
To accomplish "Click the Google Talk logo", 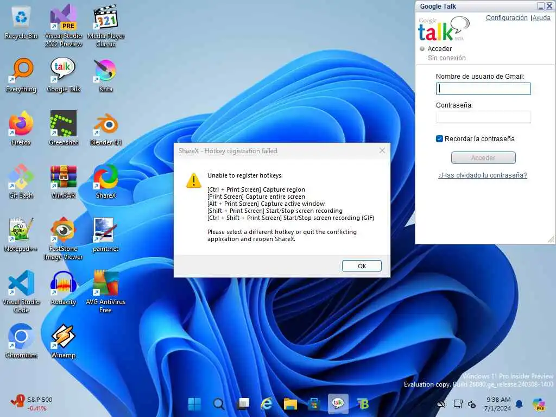I will pyautogui.click(x=444, y=29).
